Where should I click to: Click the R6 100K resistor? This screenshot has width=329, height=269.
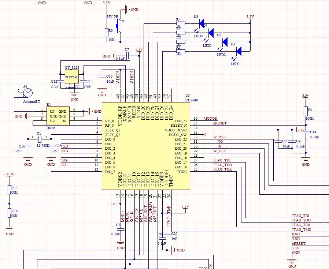(306, 111)
